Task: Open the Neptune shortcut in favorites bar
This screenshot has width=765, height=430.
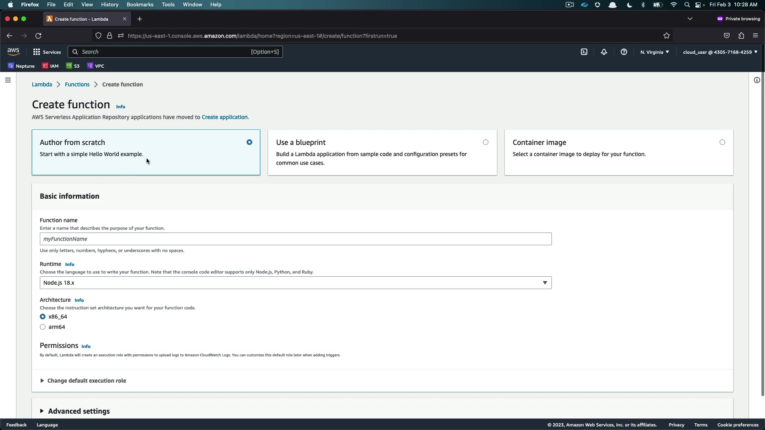Action: coord(22,66)
